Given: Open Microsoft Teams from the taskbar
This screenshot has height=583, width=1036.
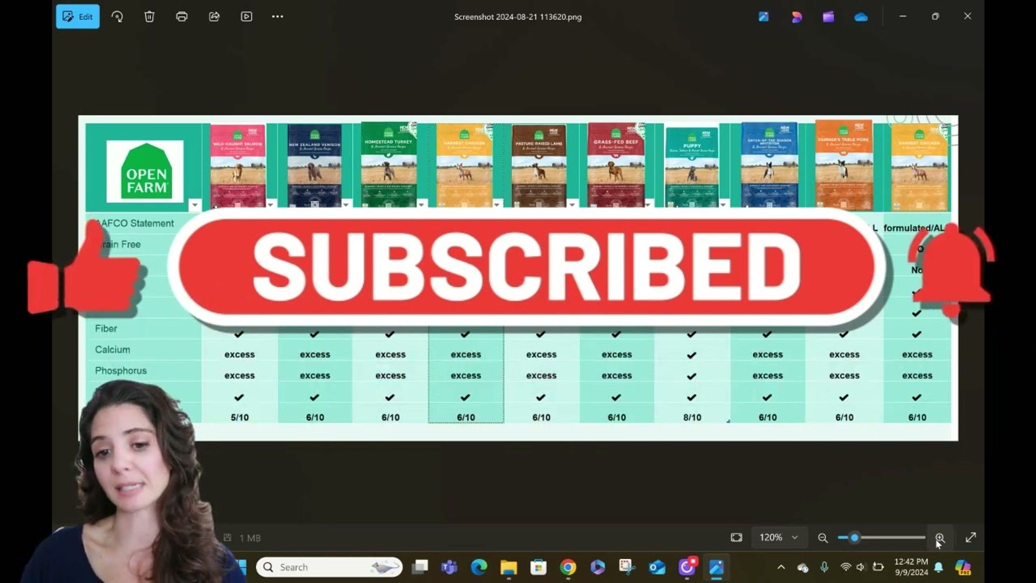Looking at the screenshot, I should pos(449,567).
